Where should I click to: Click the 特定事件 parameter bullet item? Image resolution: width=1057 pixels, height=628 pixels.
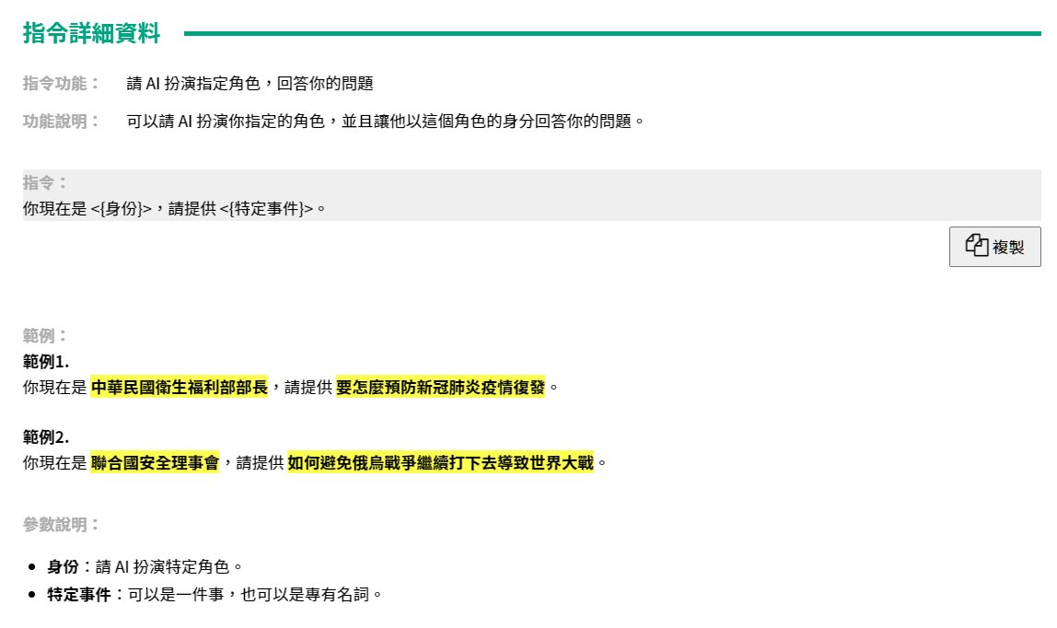pyautogui.click(x=214, y=595)
